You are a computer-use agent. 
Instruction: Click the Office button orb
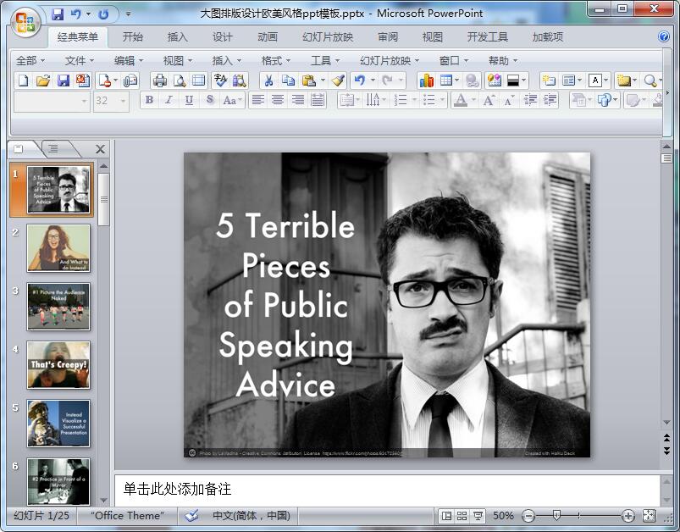25,21
